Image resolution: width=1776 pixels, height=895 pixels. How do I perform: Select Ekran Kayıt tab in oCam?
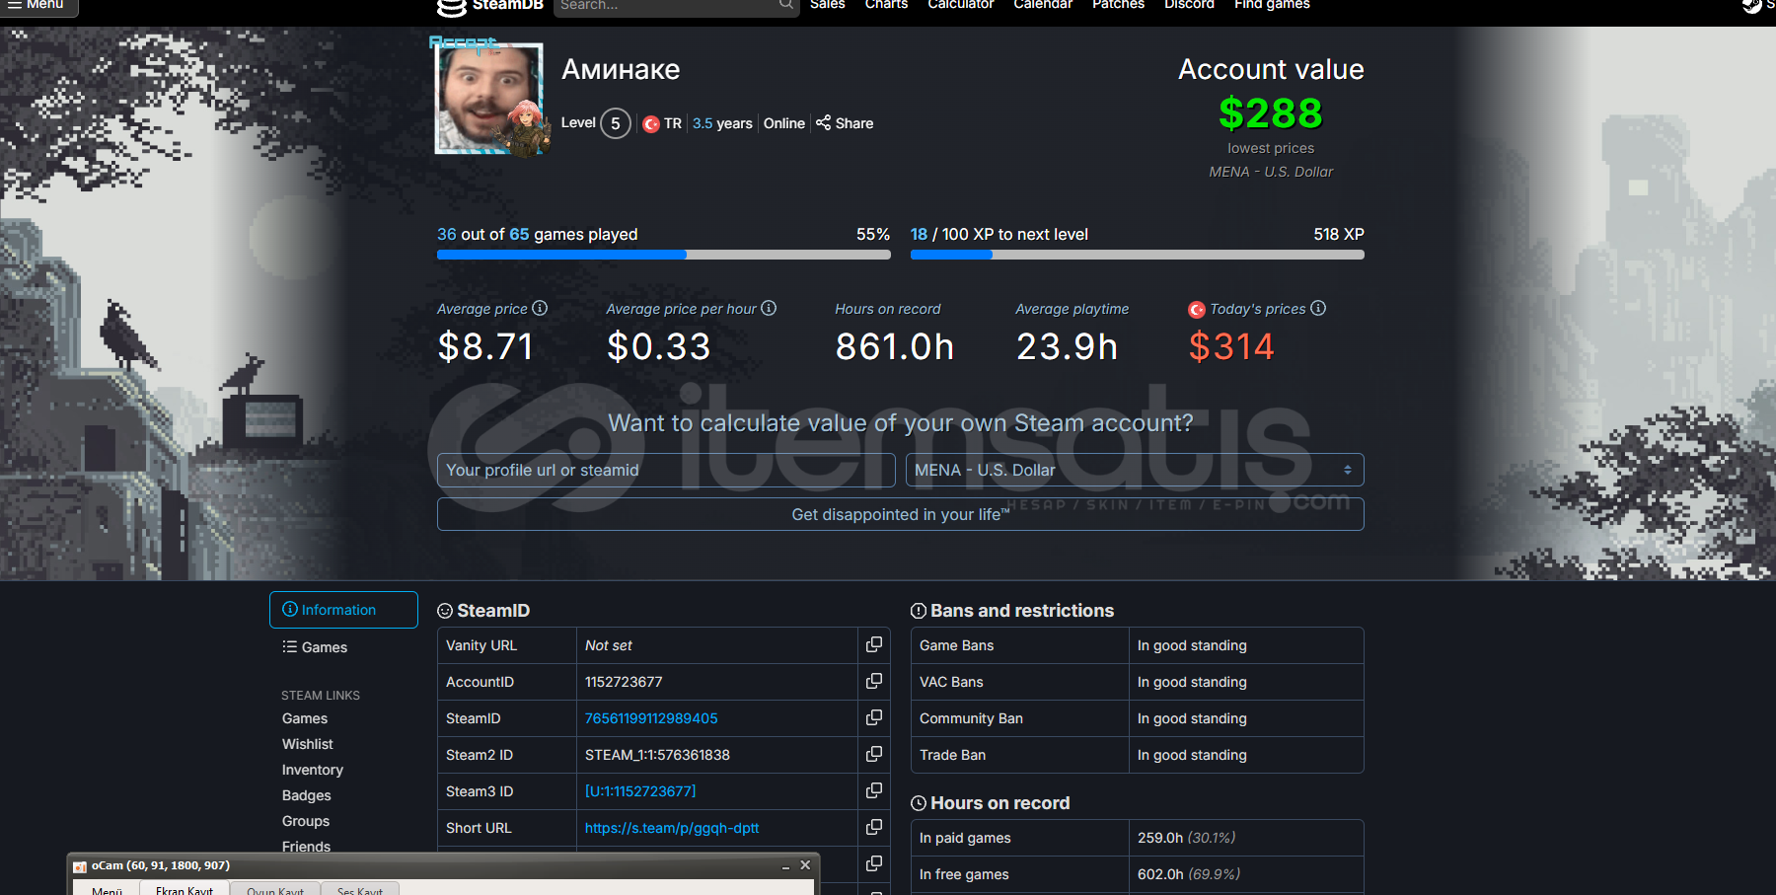pos(185,889)
